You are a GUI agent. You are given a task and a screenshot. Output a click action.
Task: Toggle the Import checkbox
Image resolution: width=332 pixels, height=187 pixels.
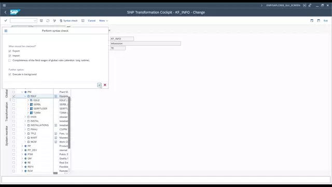[x=9, y=56]
